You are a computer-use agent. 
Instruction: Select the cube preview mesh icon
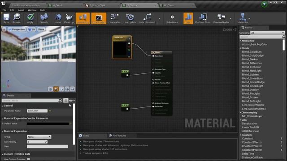pos(67,89)
